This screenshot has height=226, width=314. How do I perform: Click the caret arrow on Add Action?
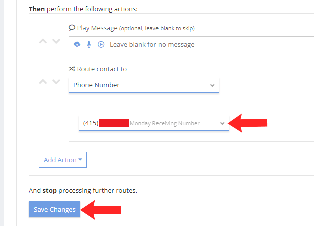click(80, 160)
